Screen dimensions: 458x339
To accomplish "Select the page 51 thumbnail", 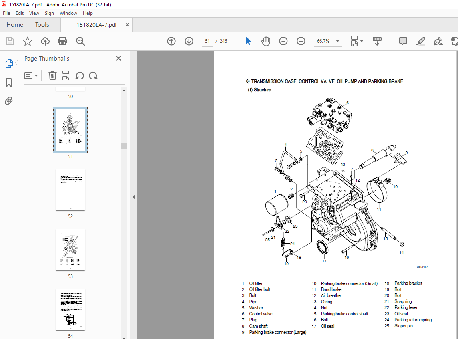I will 70,130.
